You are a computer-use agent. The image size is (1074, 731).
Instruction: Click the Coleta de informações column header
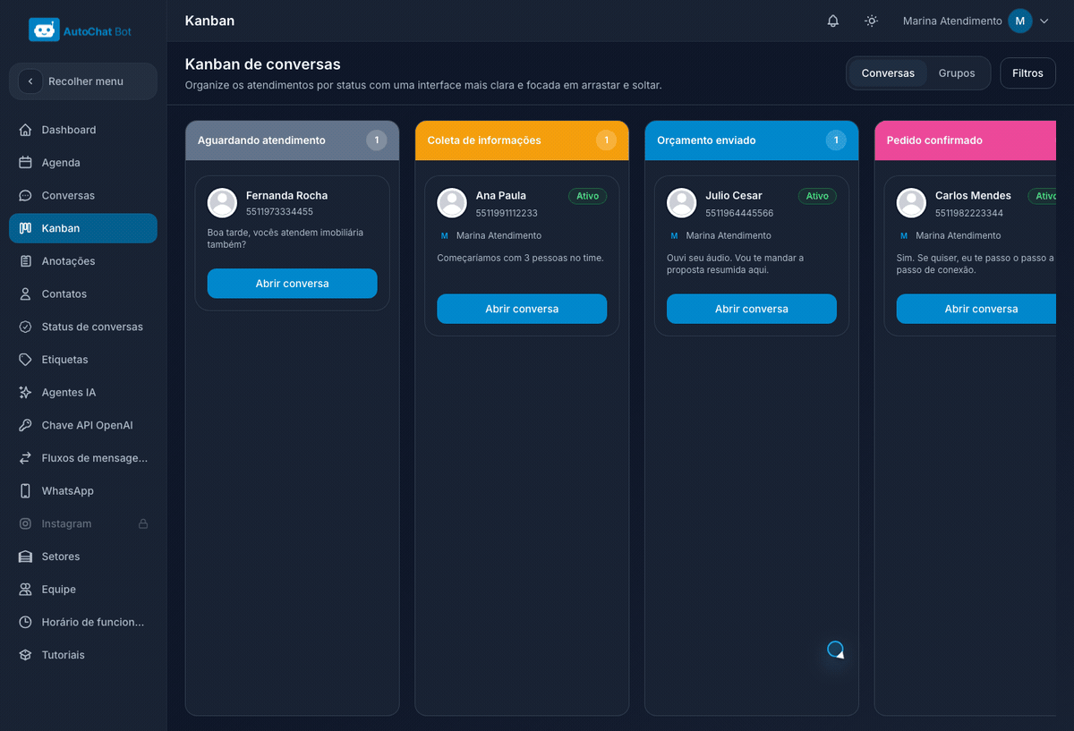(x=522, y=140)
